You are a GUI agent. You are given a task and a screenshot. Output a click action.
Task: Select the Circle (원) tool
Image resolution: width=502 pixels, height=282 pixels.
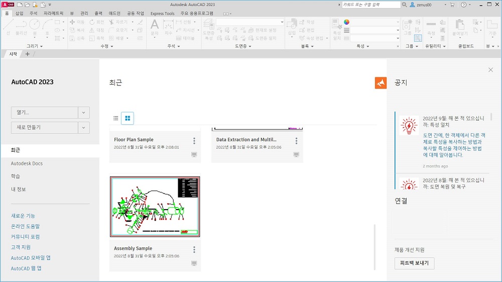coord(35,27)
